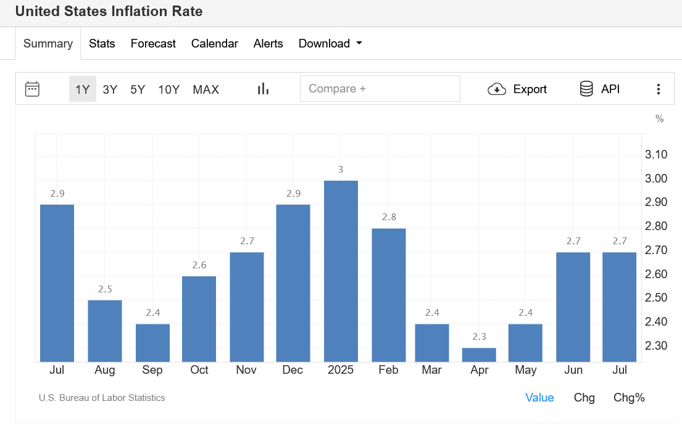Viewport: 682px width, 433px height.
Task: Click the Export cloud download icon
Action: pos(497,89)
